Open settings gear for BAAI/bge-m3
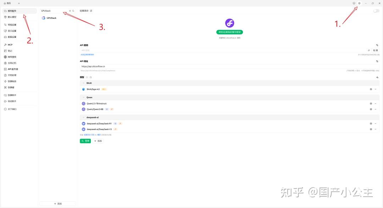This screenshot has height=208, width=383. pos(371,89)
